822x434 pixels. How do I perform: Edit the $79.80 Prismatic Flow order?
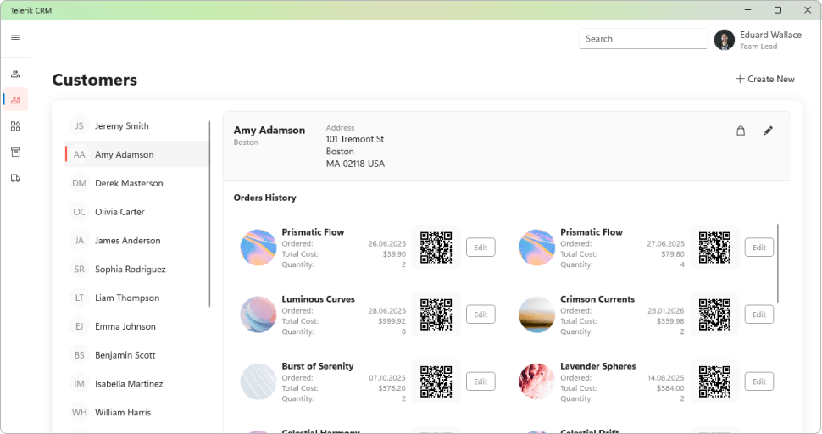tap(759, 248)
